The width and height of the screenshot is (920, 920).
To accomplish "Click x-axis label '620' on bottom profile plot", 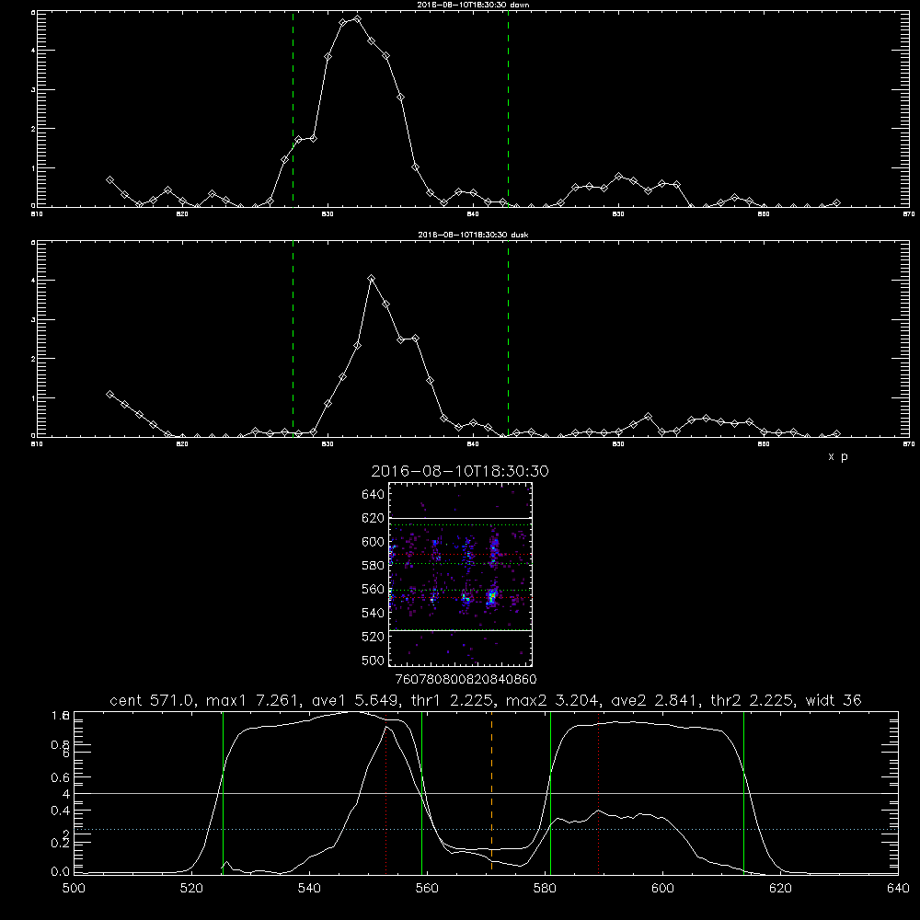I will (780, 889).
